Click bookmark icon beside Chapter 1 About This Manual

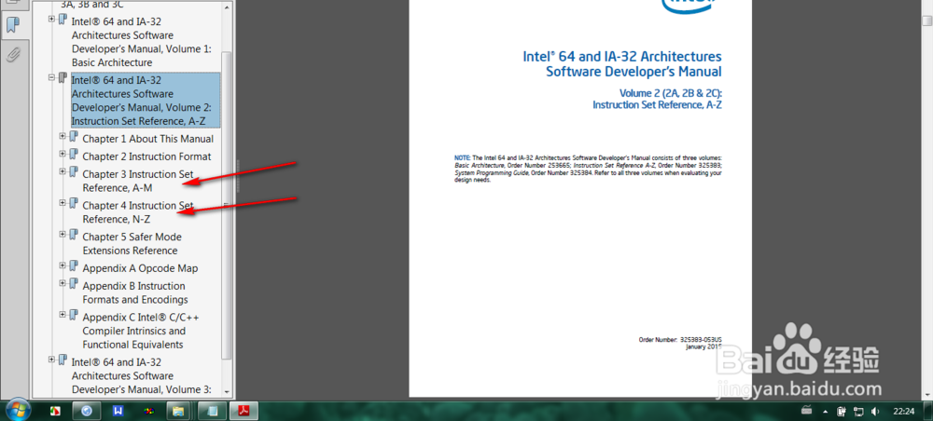click(x=73, y=137)
